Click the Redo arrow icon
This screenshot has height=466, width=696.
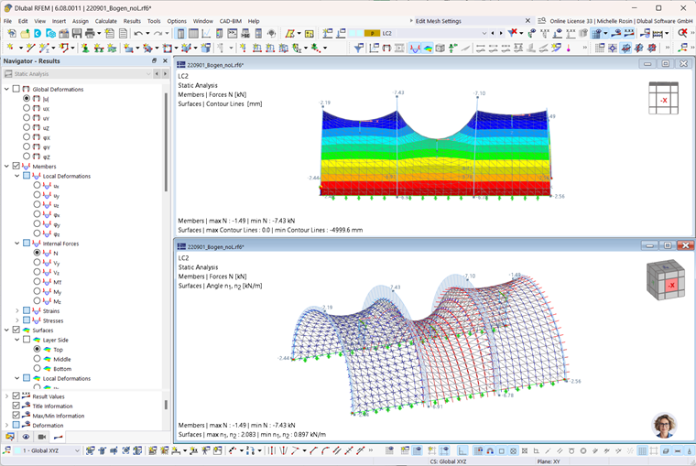coord(158,33)
